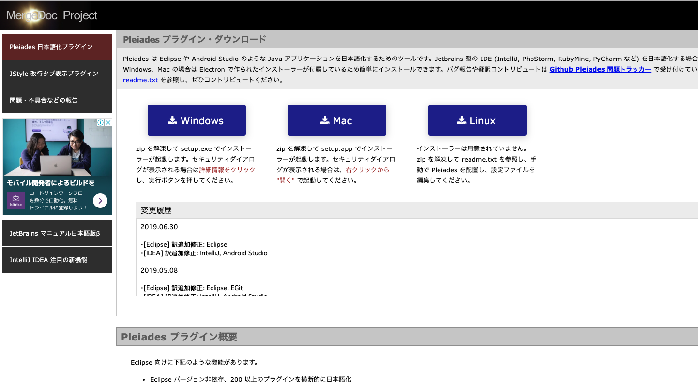Screen dimensions: 698x384
Task: Click the red 右クリックから text under Mac
Action: (x=367, y=170)
